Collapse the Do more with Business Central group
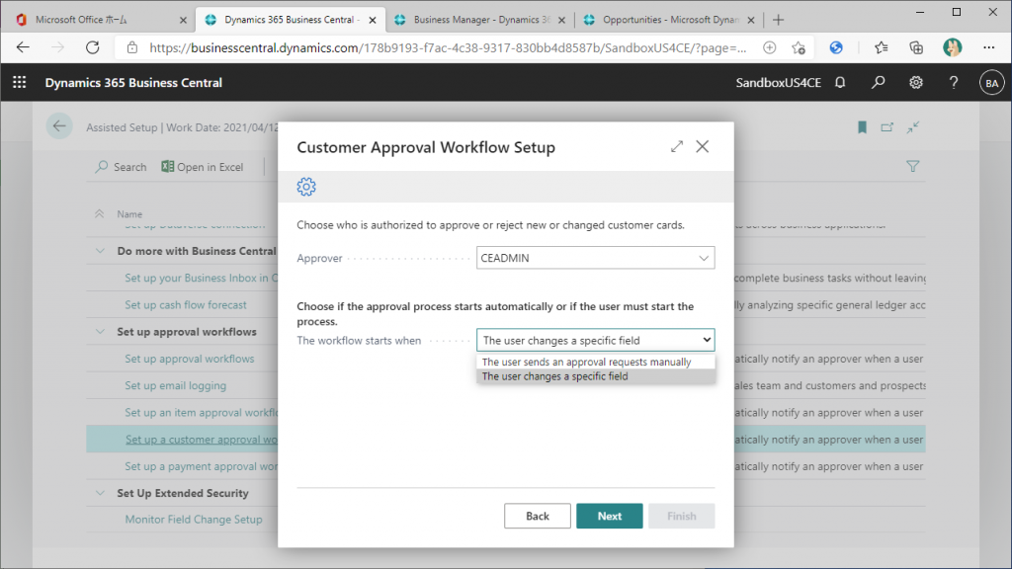The height and width of the screenshot is (569, 1012). [100, 251]
